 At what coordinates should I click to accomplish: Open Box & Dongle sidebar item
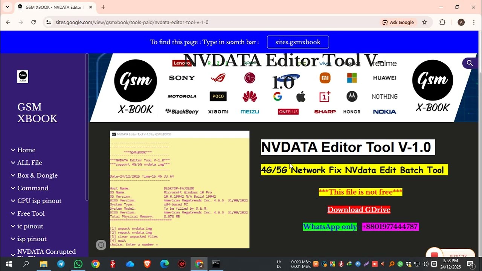(x=37, y=175)
